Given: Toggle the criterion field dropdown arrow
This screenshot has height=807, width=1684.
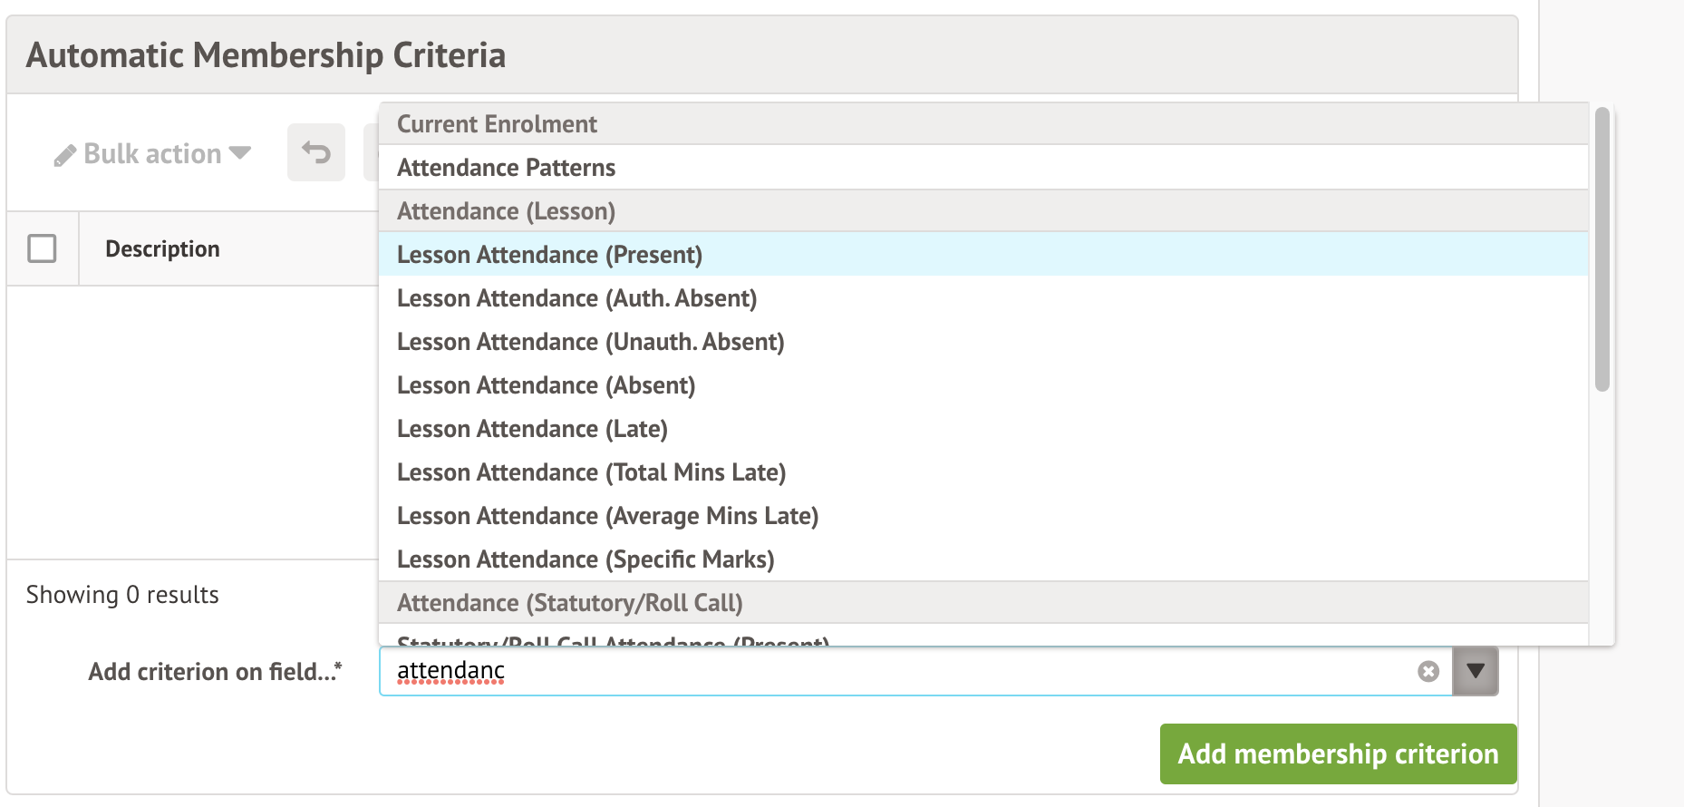Looking at the screenshot, I should [1475, 671].
